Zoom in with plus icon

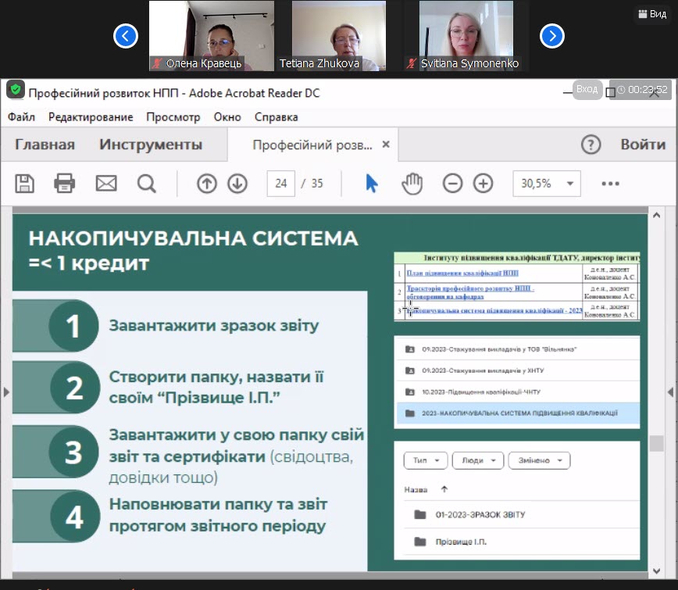483,184
